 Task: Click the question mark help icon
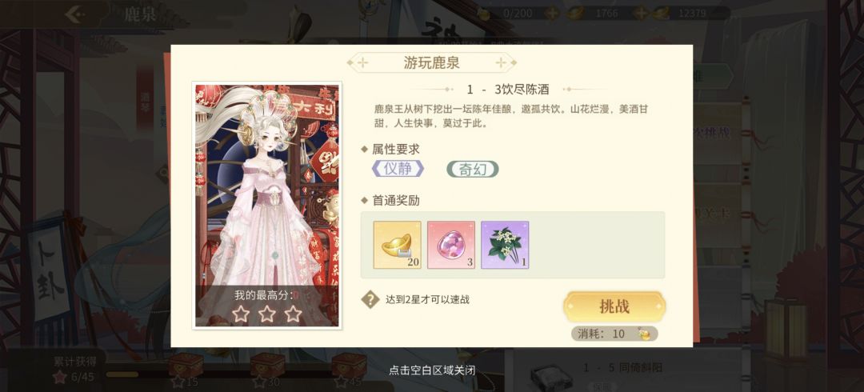[x=370, y=300]
